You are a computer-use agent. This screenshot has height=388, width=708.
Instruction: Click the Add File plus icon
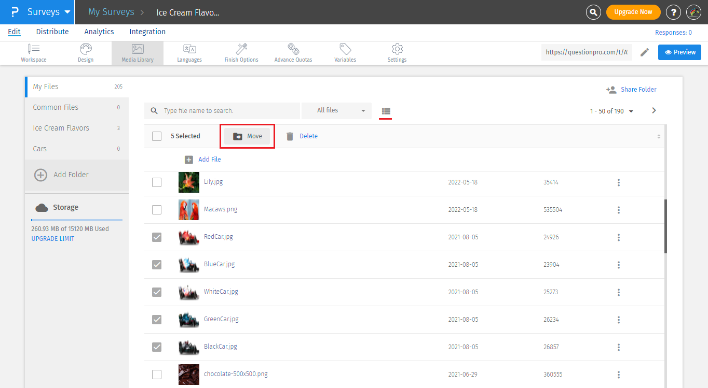[x=189, y=160]
